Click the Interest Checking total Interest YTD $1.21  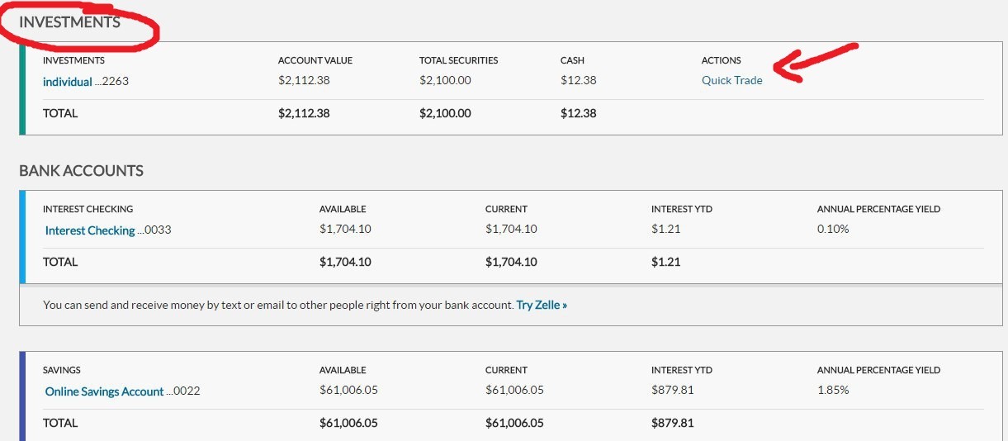665,262
